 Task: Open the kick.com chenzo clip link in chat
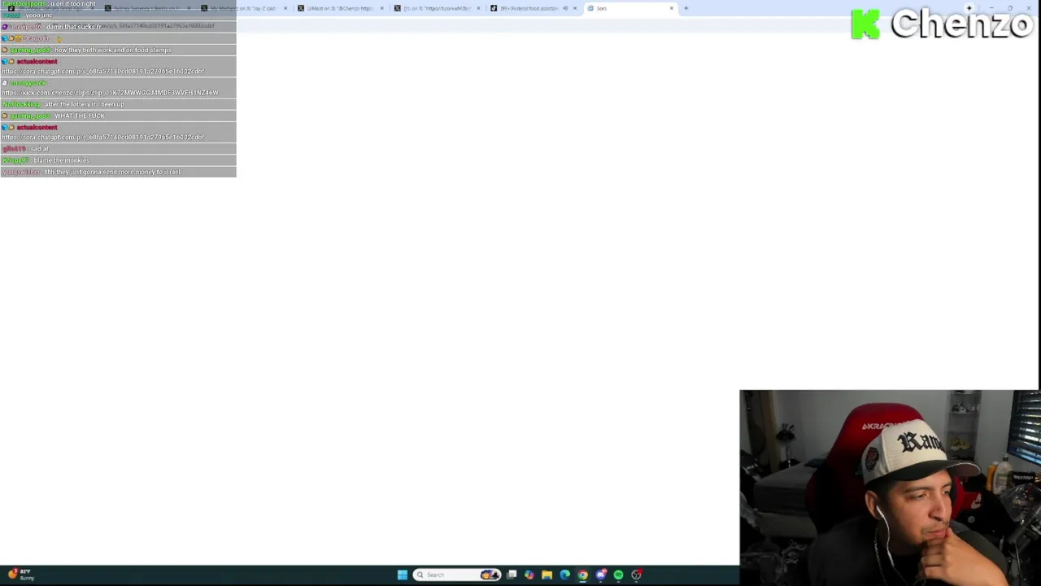click(110, 93)
